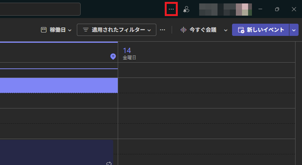Screen dimensions: 302x165
Task: Open the dark navy recurring event block
Action: click(x=57, y=152)
